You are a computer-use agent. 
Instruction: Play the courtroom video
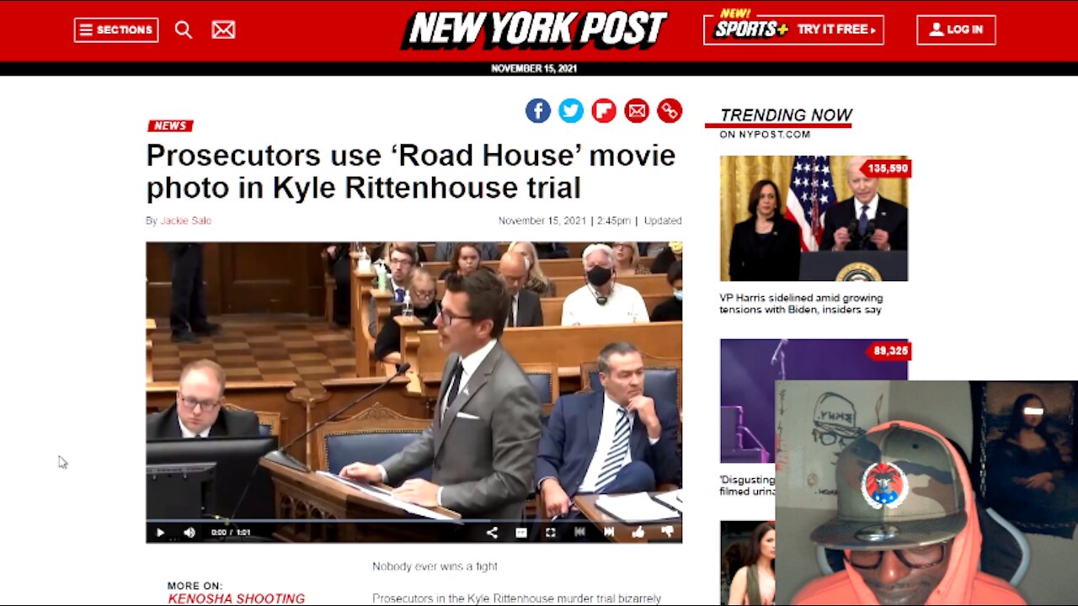tap(160, 532)
